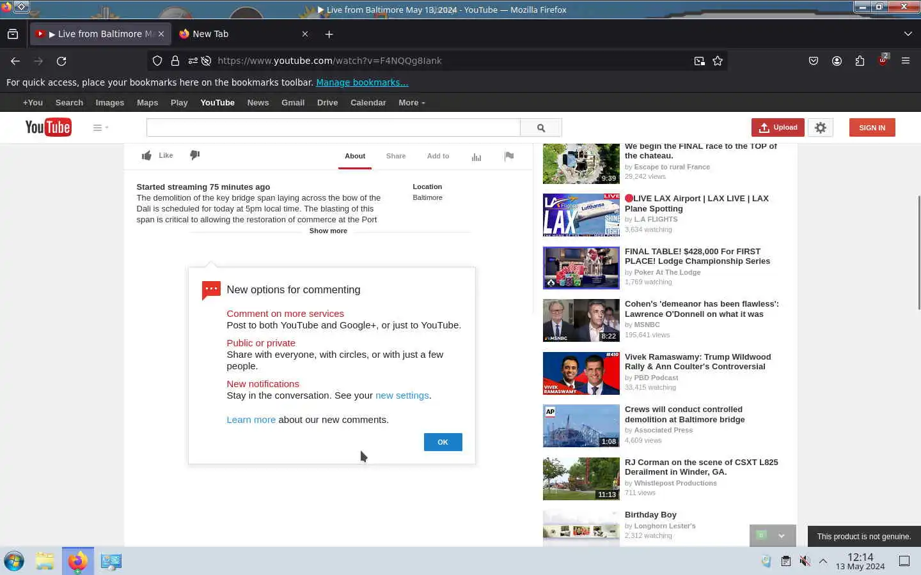This screenshot has width=921, height=575.
Task: Open the RJ Corman derailment video title
Action: tap(701, 467)
